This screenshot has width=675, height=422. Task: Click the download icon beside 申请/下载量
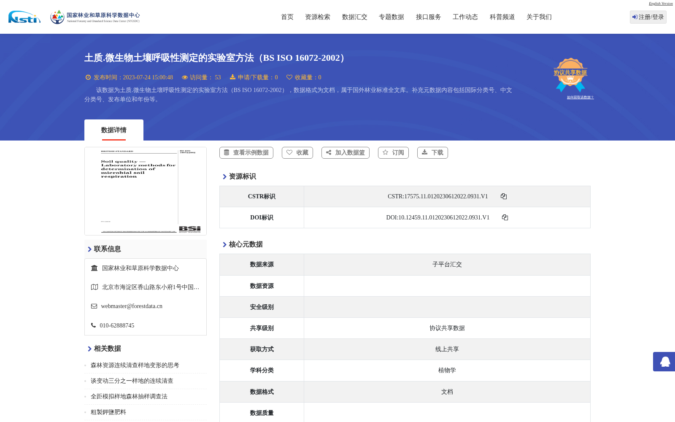coord(232,77)
